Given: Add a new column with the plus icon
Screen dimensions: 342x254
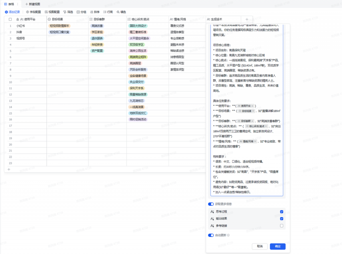Looking at the screenshot, I should coord(247,19).
